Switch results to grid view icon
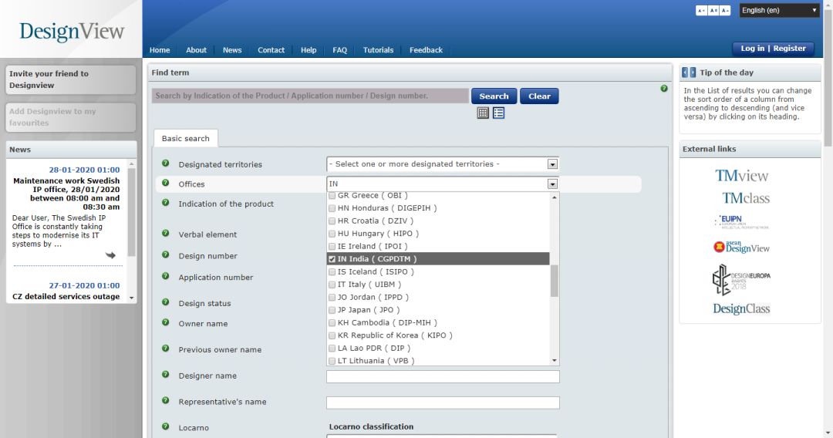833x438 pixels. 482,113
